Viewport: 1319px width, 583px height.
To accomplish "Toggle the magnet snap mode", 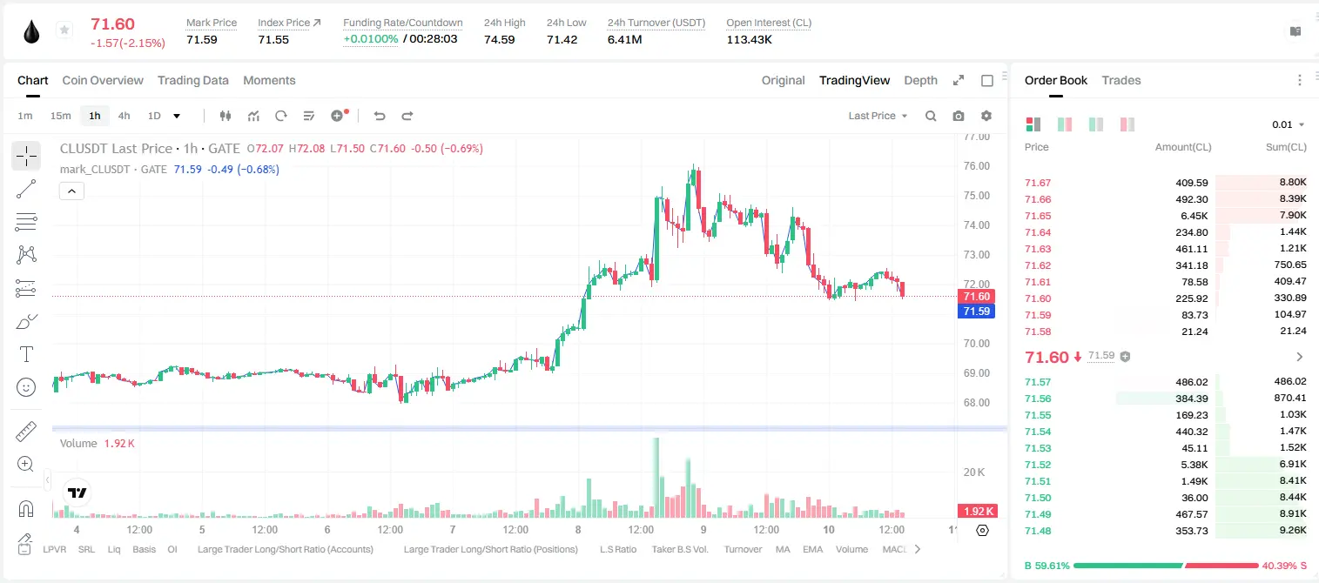I will pyautogui.click(x=26, y=508).
